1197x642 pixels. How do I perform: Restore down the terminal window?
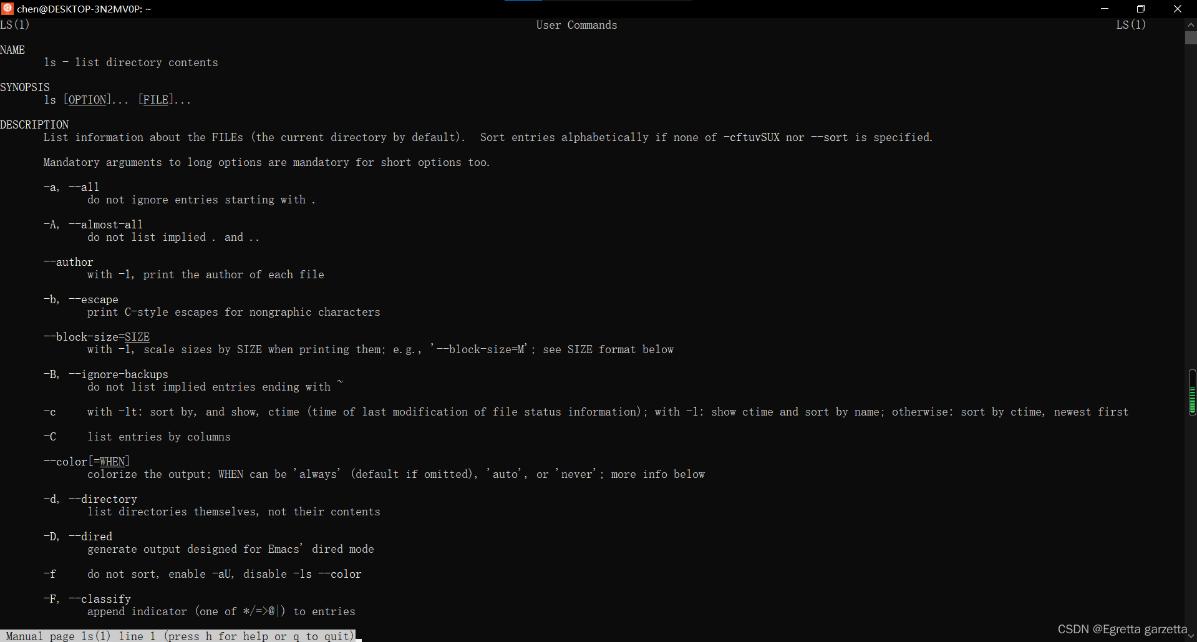[1141, 9]
